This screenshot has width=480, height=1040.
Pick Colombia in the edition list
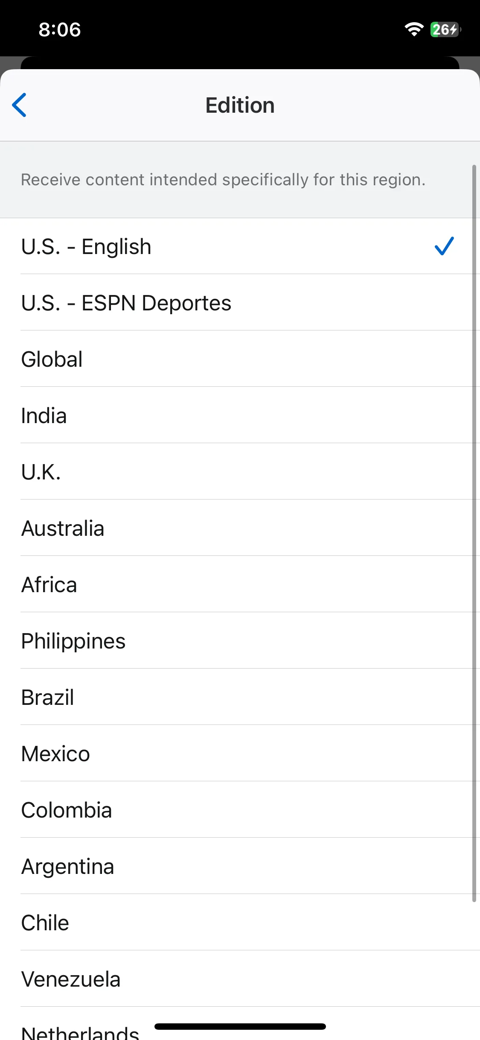(x=240, y=810)
